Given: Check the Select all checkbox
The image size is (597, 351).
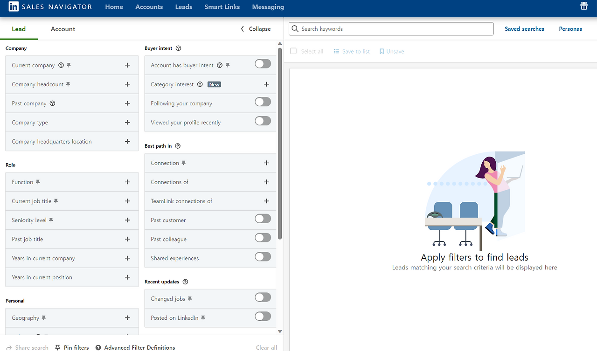Looking at the screenshot, I should click(293, 51).
